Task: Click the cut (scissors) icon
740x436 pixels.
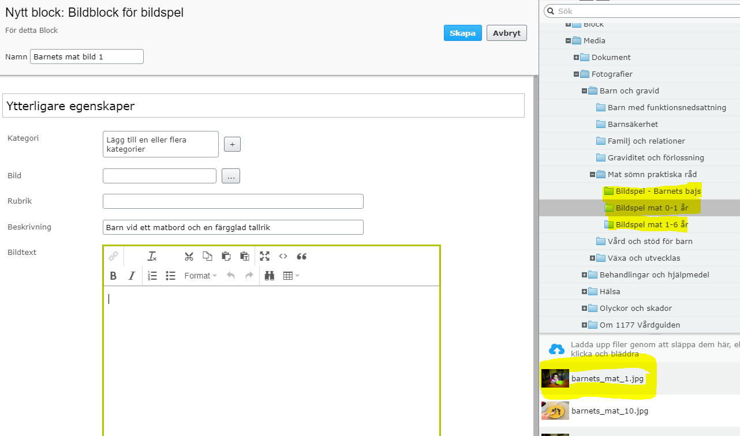Action: tap(189, 257)
